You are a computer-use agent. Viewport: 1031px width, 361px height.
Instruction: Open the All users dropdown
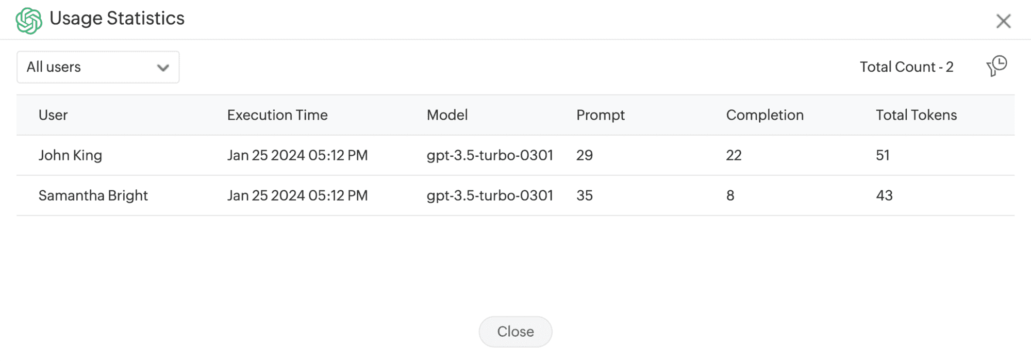(98, 67)
